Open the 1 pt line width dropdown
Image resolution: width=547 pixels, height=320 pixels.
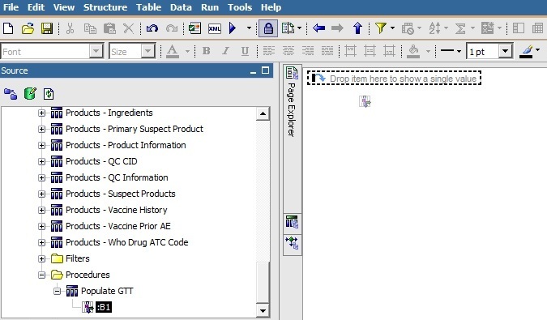[505, 52]
